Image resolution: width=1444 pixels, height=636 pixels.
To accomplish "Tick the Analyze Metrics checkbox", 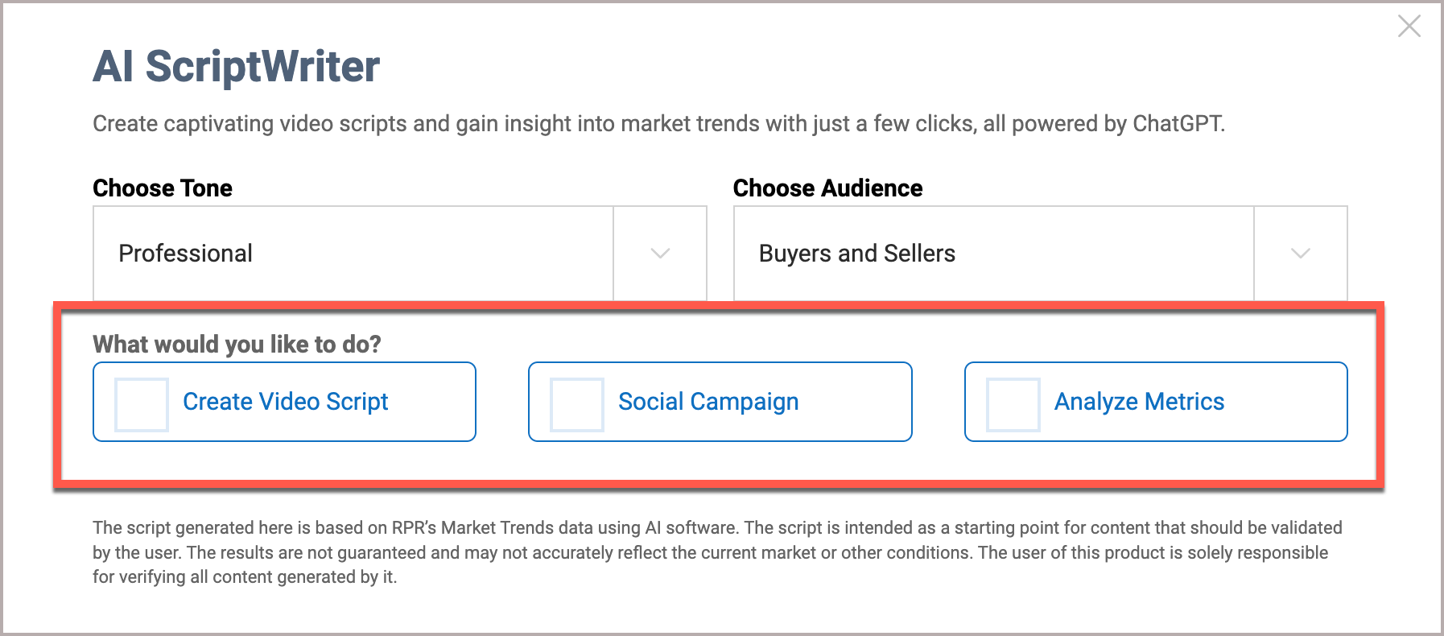I will [1013, 404].
